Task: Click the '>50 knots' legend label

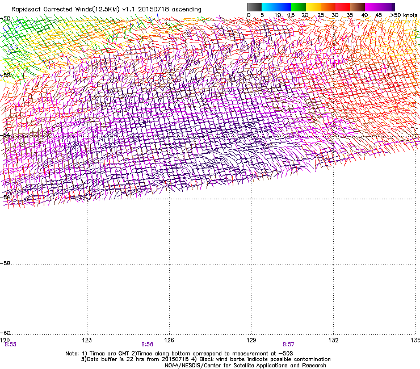Action: tap(404, 15)
